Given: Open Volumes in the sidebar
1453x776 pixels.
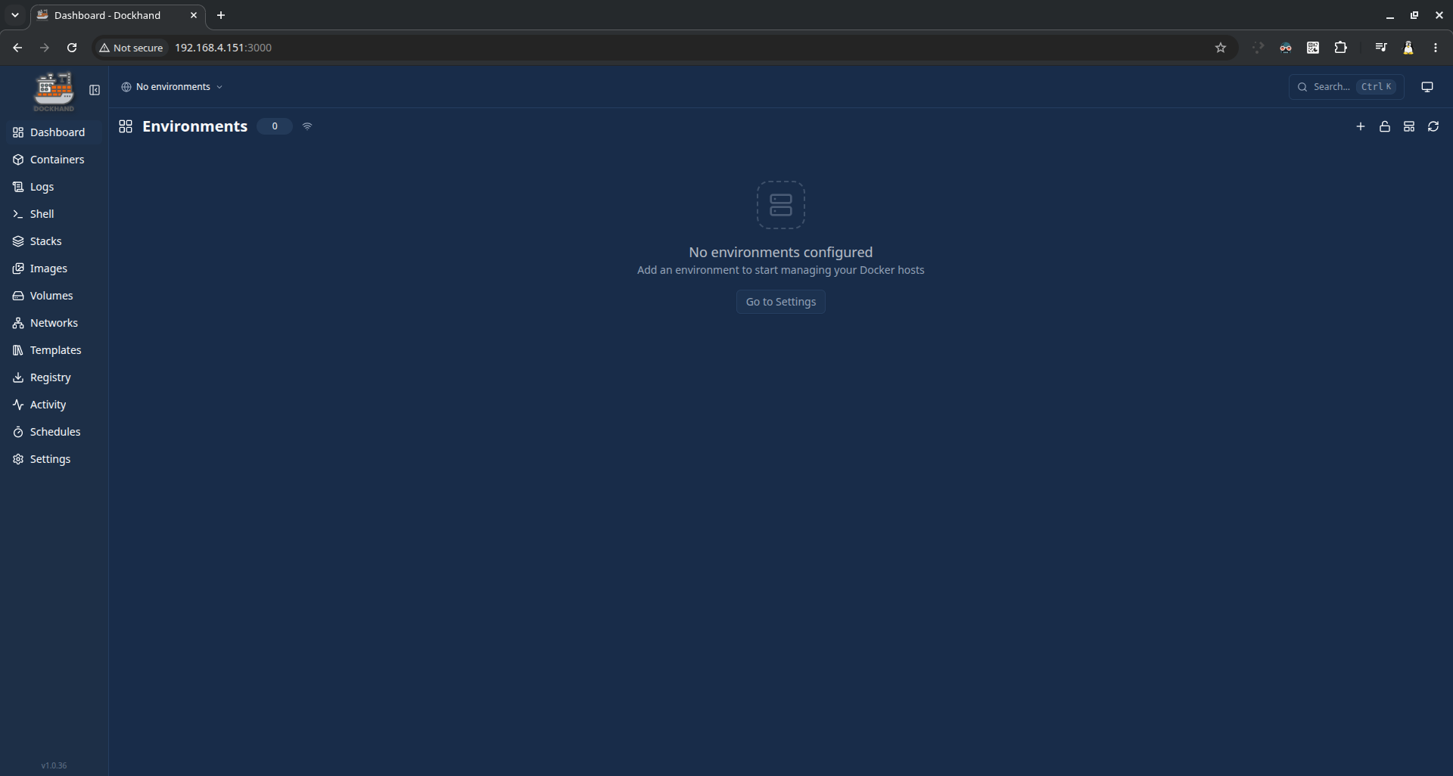Looking at the screenshot, I should click(x=54, y=296).
